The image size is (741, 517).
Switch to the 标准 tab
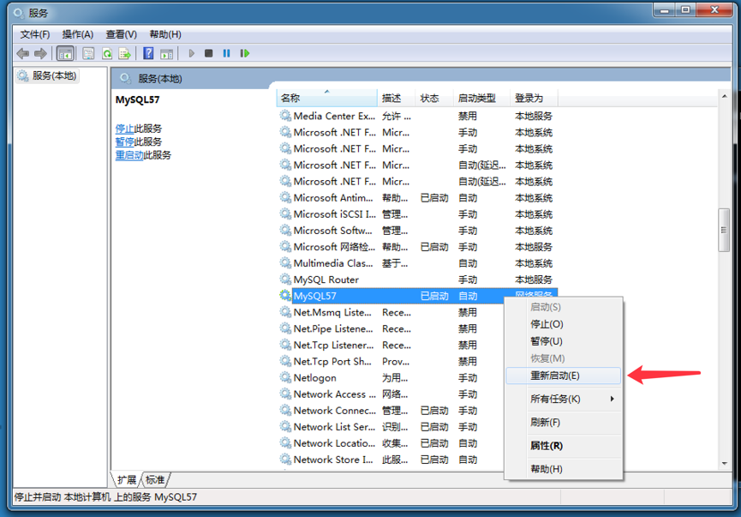155,480
